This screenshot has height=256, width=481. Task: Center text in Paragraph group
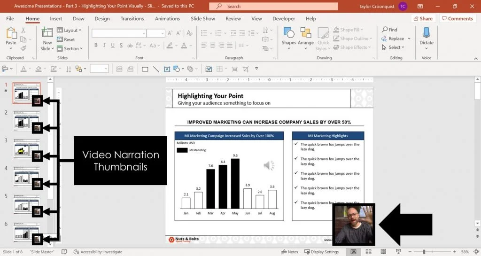[x=213, y=46]
